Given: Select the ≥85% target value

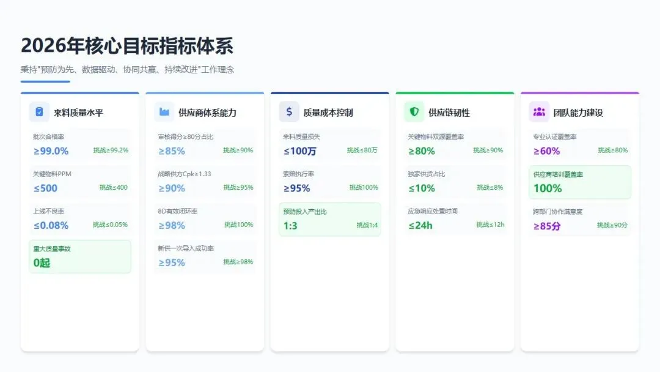Looking at the screenshot, I should coord(172,151).
